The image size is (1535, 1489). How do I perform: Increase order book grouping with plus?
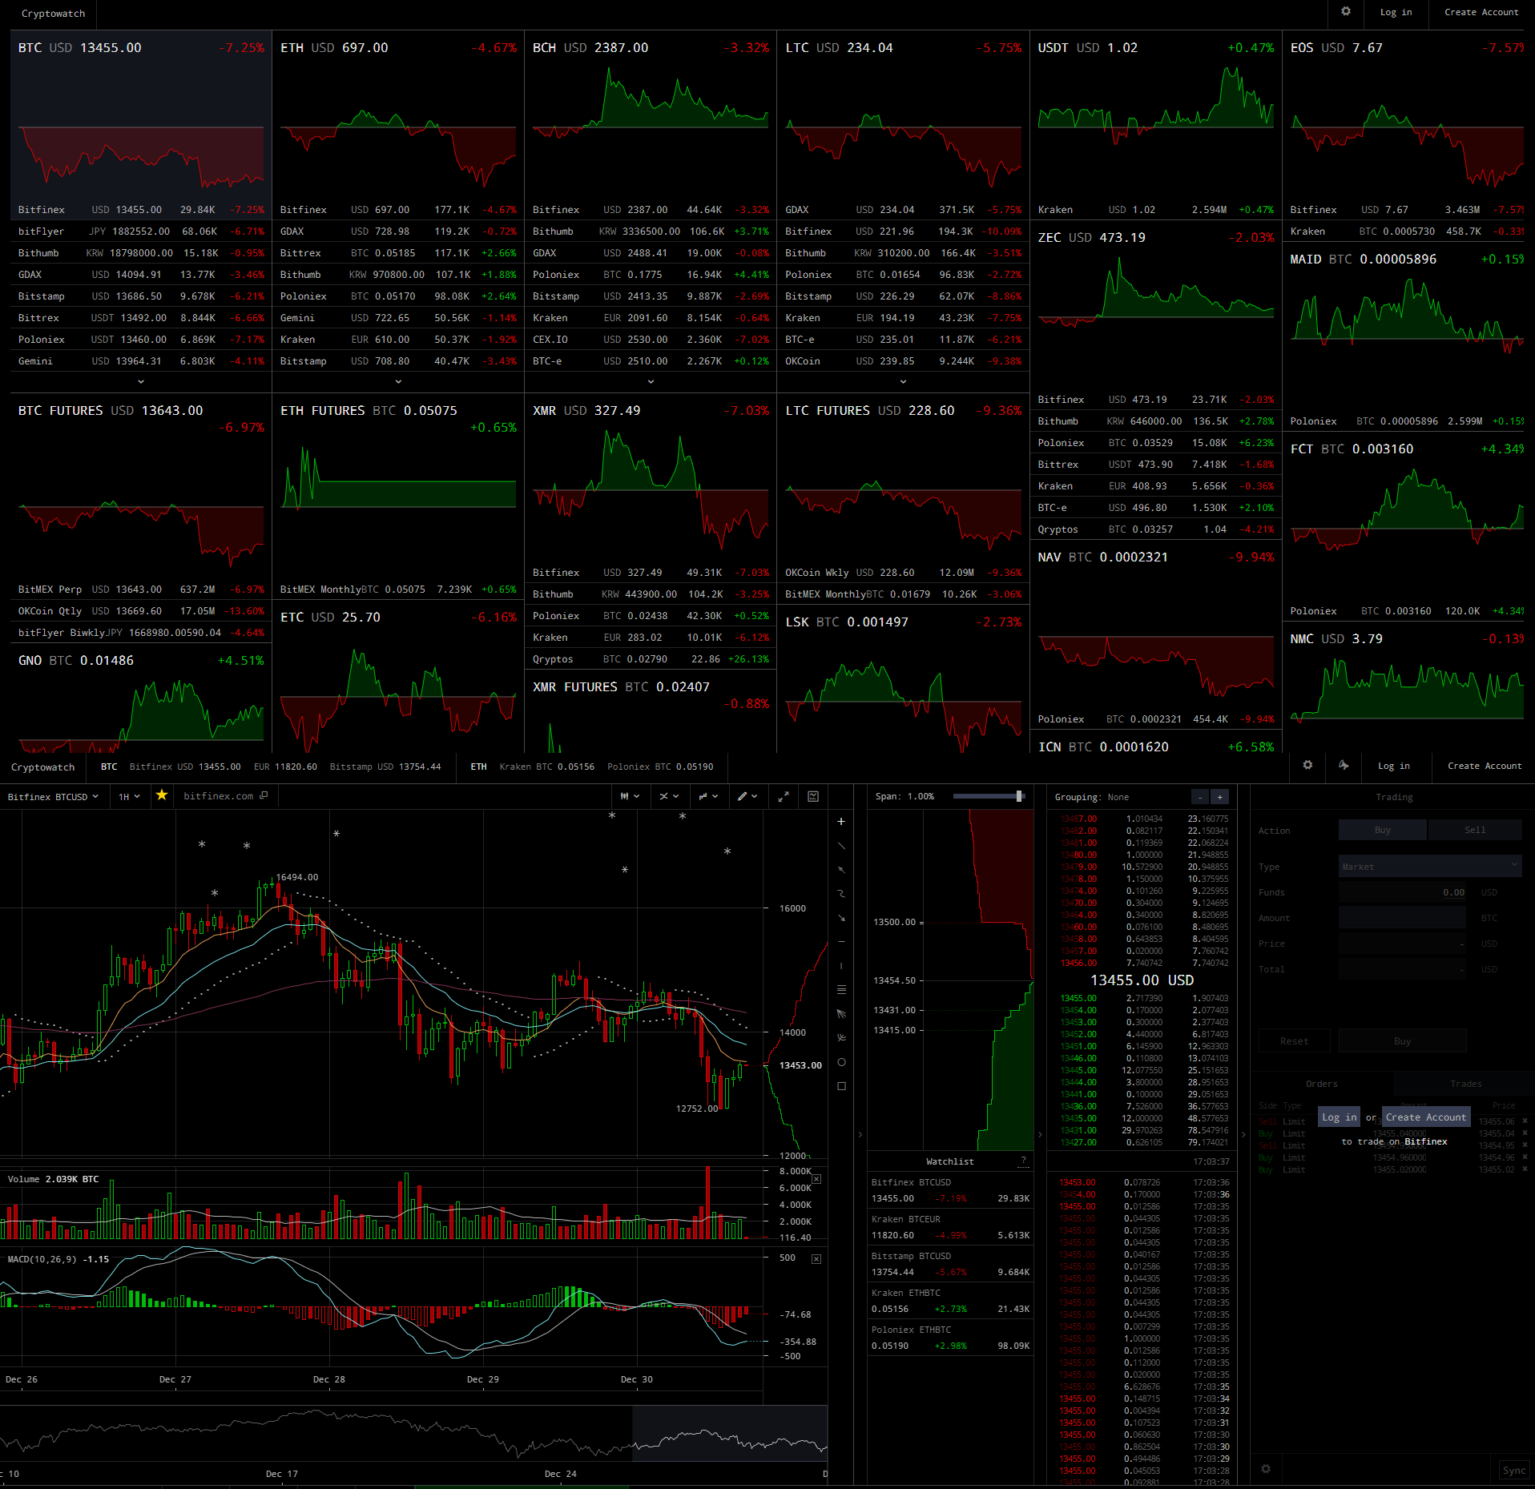[x=1219, y=797]
